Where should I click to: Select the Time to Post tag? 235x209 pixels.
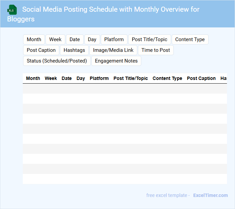[x=156, y=50]
